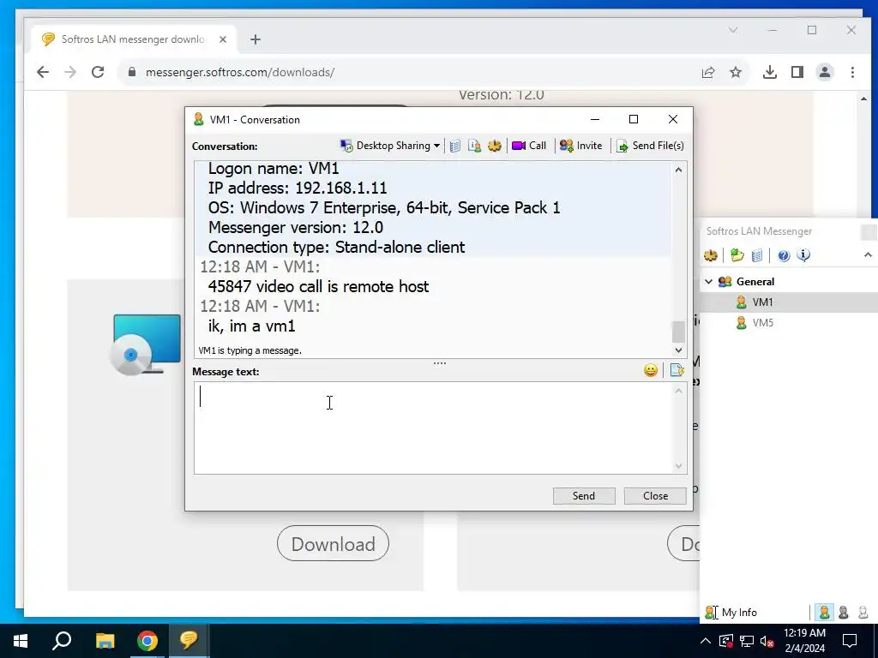The image size is (878, 658).
Task: Select user VM5 in the user list
Action: click(762, 323)
